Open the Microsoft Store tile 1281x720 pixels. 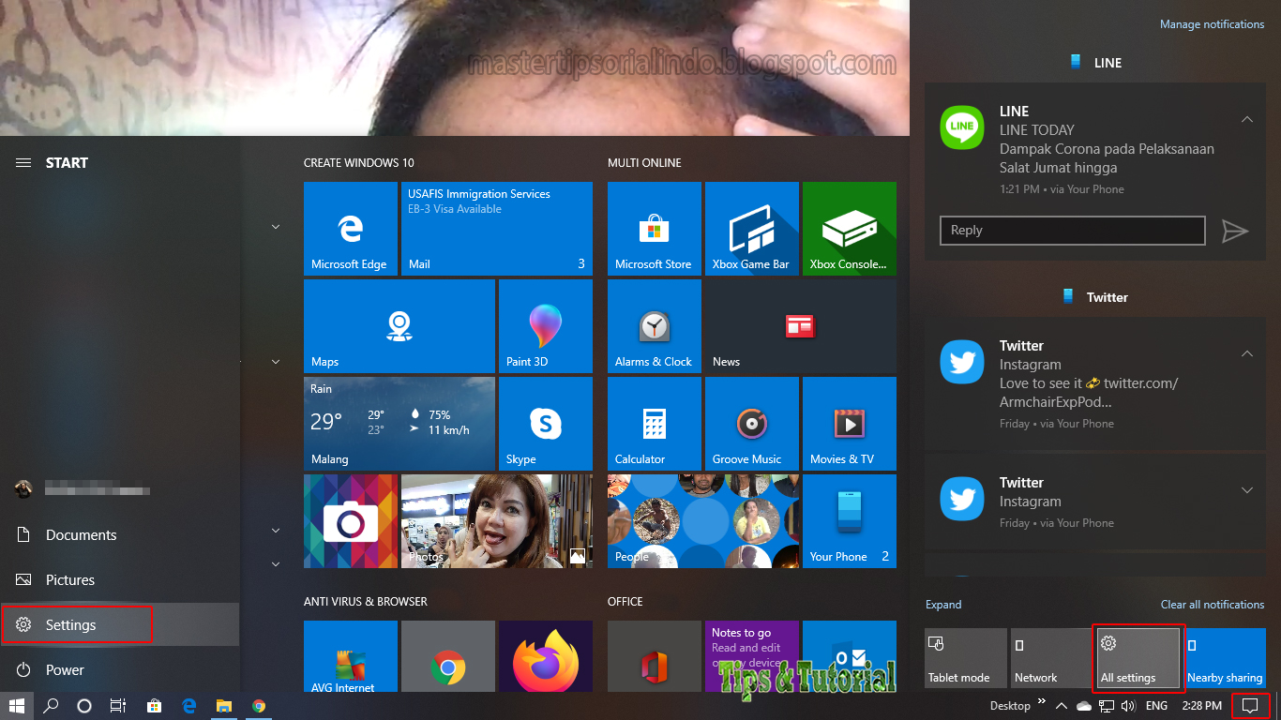[655, 228]
